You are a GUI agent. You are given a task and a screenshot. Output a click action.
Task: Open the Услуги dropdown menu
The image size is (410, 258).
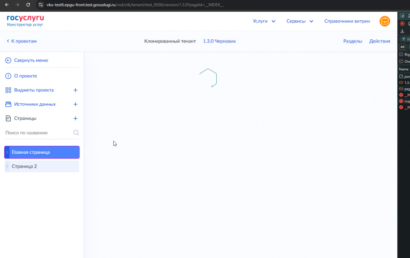(264, 21)
